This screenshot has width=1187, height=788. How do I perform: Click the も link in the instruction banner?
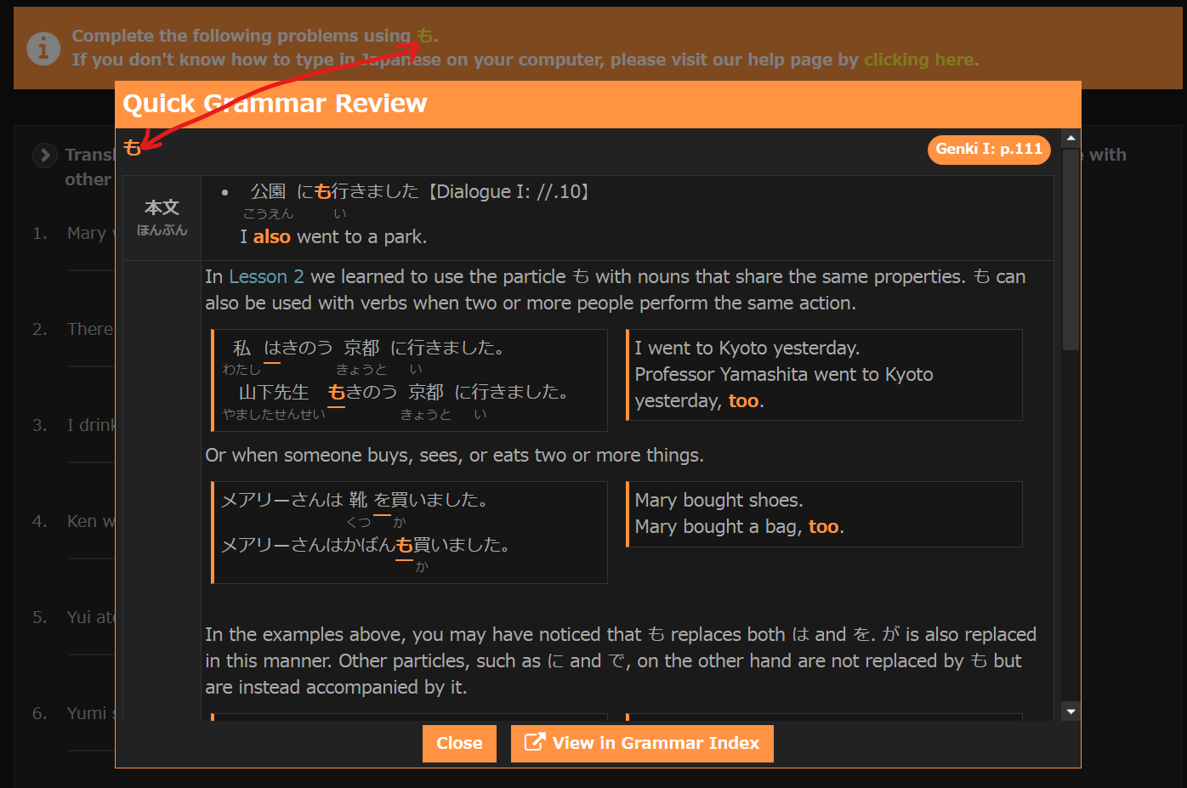click(x=424, y=36)
